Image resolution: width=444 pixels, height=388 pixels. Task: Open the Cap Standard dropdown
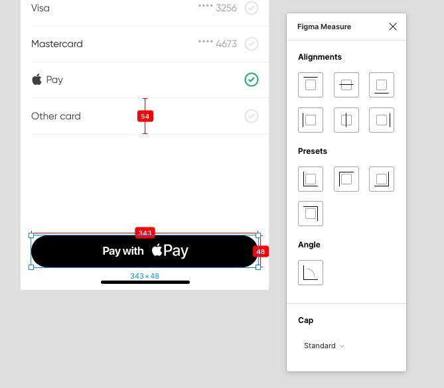[x=324, y=346]
